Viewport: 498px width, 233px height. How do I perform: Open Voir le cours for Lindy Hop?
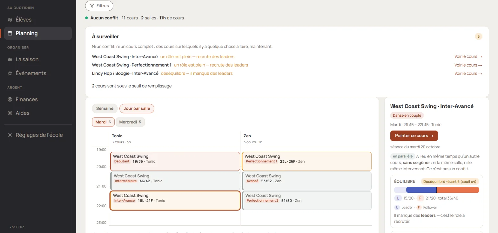pyautogui.click(x=468, y=74)
